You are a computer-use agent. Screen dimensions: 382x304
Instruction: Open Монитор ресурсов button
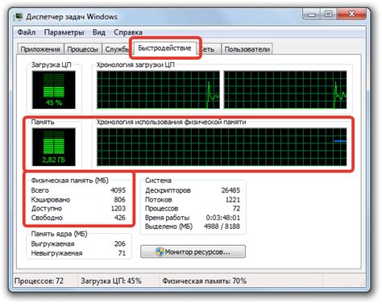(x=193, y=252)
